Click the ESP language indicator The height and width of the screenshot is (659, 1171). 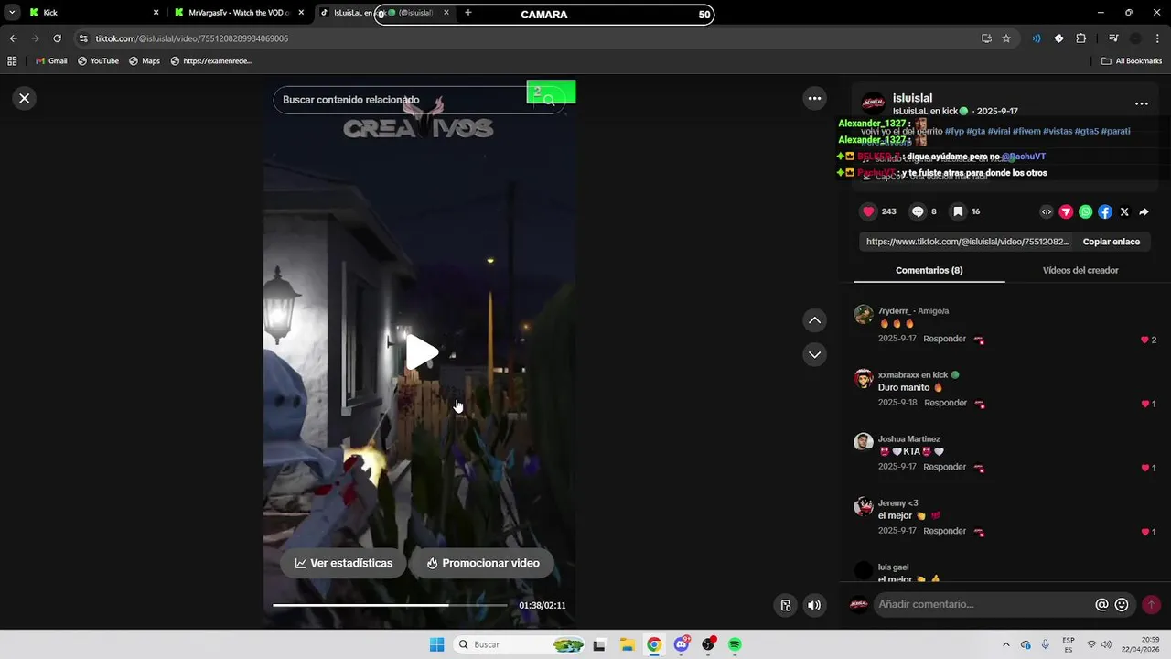pyautogui.click(x=1069, y=644)
